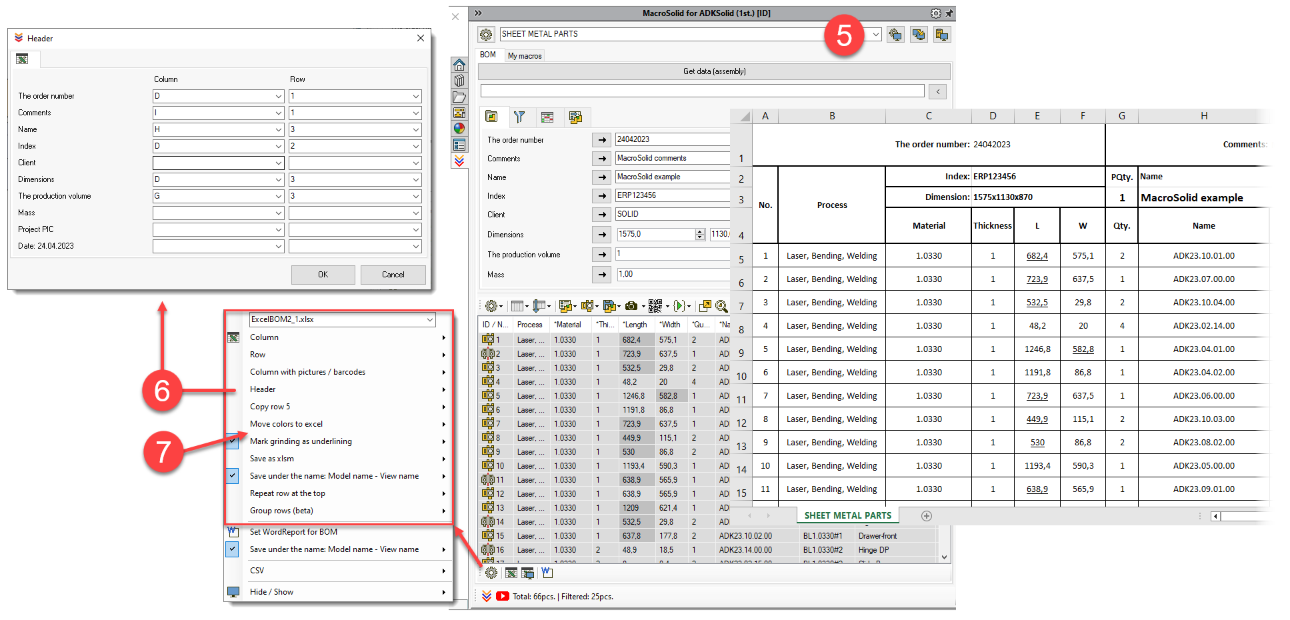1290x620 pixels.
Task: Expand the SHEET METAL PARTS profile dropdown
Action: coord(876,34)
